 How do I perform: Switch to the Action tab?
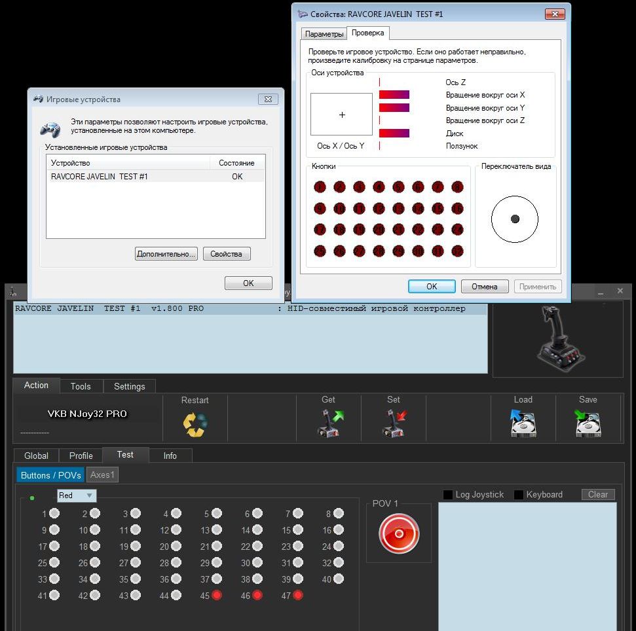click(x=36, y=385)
